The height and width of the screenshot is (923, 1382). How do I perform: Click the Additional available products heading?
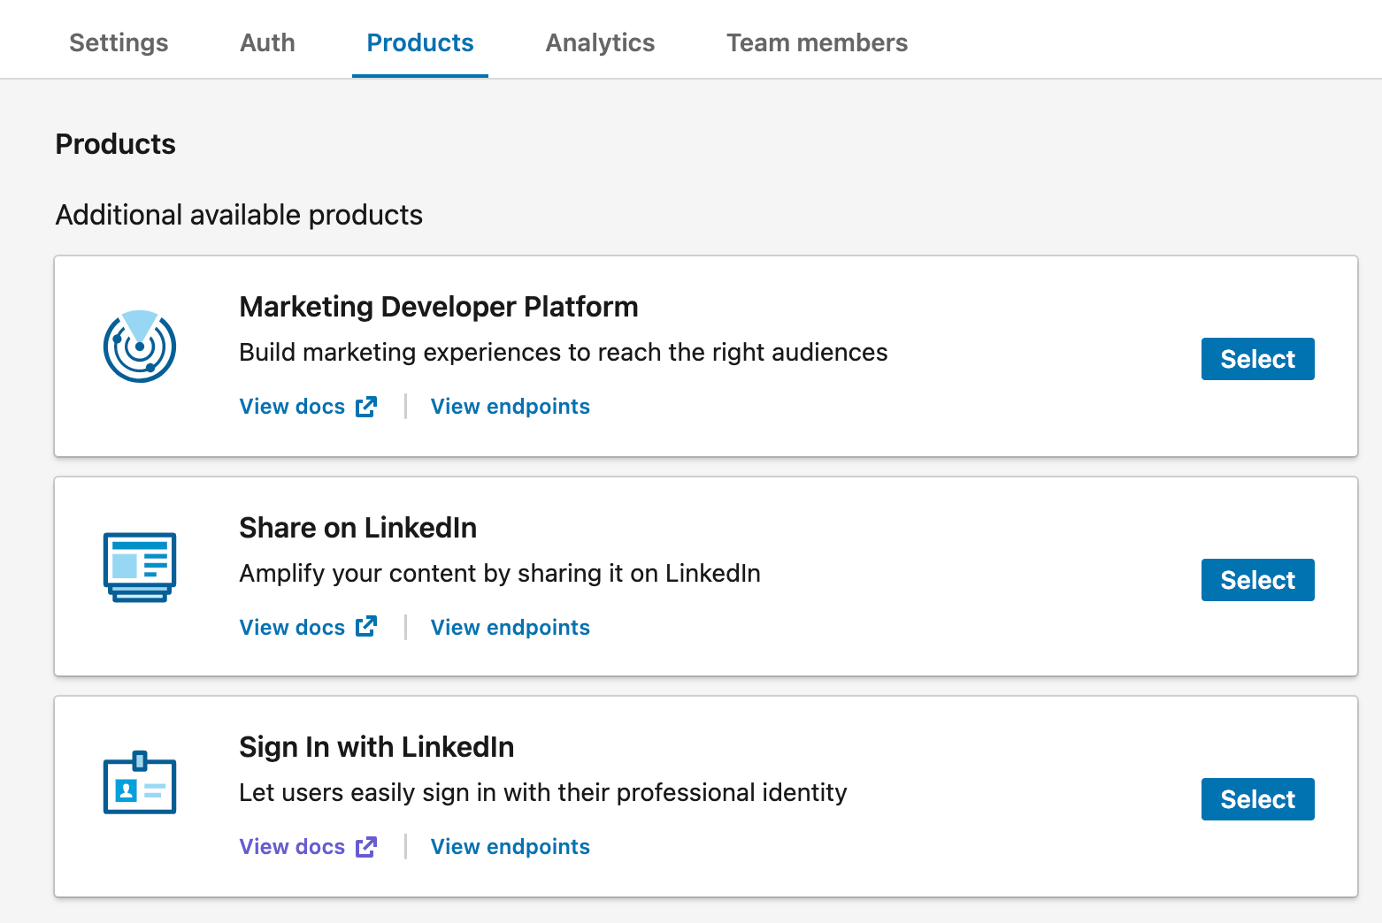[239, 215]
